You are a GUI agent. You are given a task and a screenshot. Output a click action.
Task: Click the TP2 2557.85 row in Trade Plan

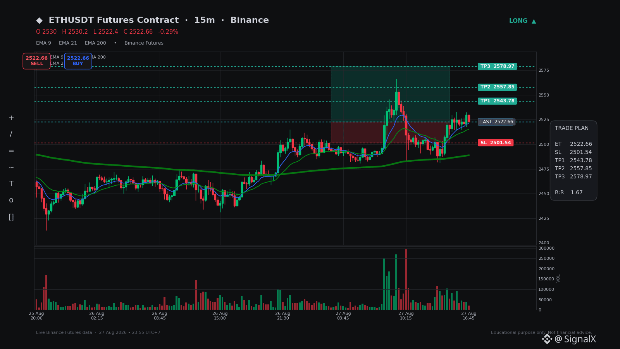click(x=573, y=169)
